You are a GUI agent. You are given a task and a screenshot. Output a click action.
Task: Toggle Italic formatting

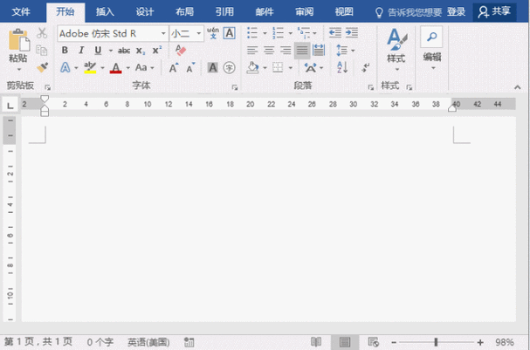[81, 51]
